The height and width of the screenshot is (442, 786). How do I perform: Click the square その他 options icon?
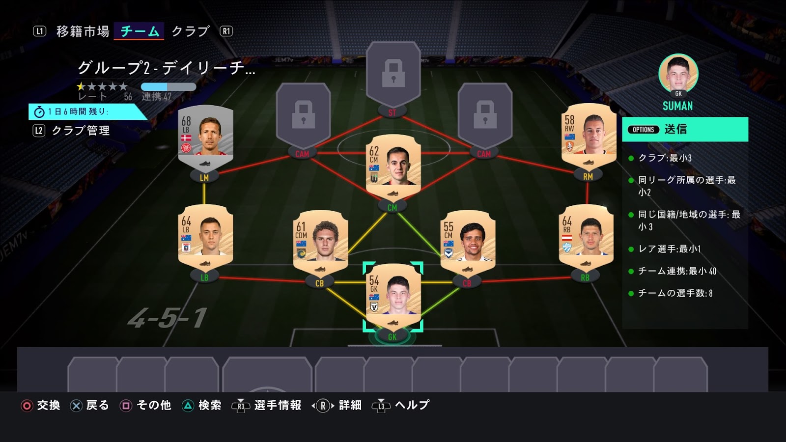coord(126,406)
